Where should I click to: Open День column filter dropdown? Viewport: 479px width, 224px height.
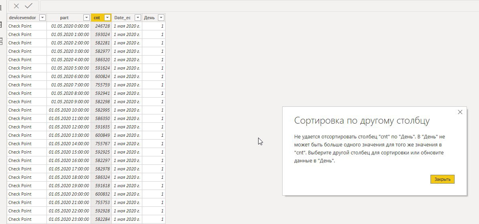tap(161, 18)
